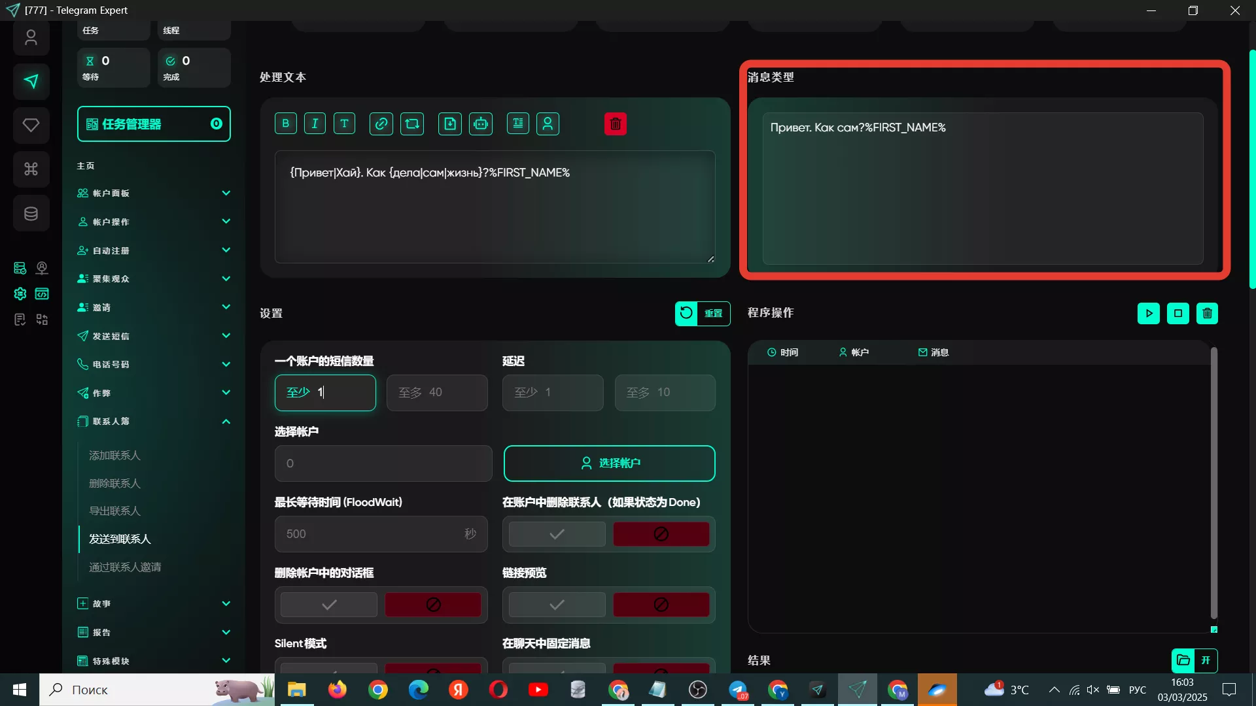Expand the 自动注册 menu section
Screen dimensions: 1256x706
[x=154, y=250]
